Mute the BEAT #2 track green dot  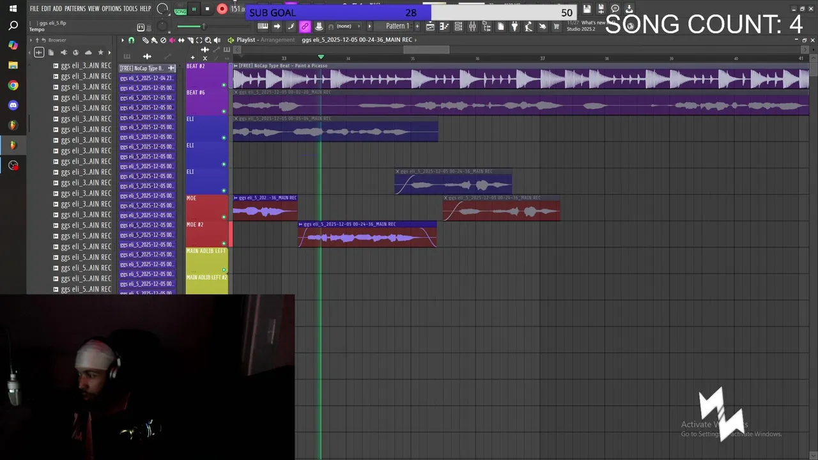point(224,85)
